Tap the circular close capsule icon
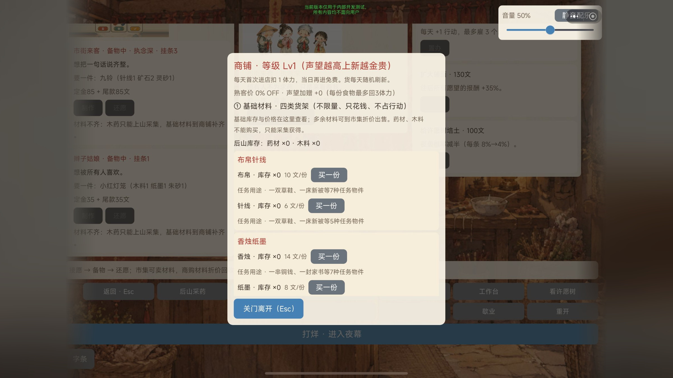The height and width of the screenshot is (378, 673). (593, 16)
